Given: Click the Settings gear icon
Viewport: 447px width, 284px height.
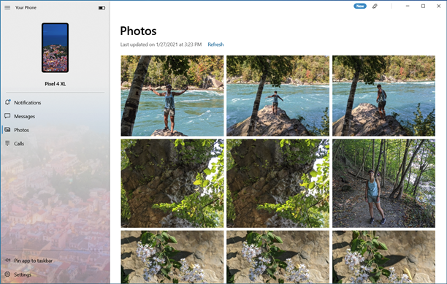Looking at the screenshot, I should coord(7,274).
